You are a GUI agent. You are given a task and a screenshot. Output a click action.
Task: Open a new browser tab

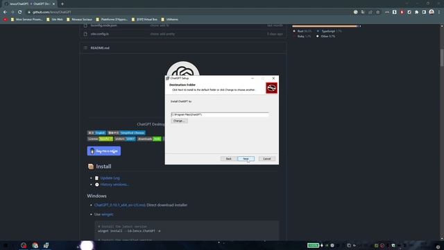click(62, 4)
